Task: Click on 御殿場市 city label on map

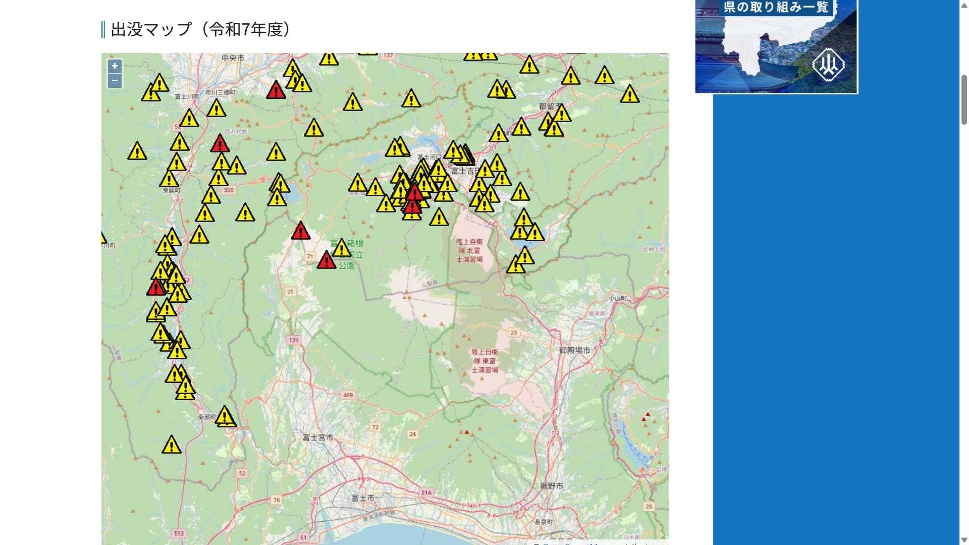Action: click(x=574, y=350)
